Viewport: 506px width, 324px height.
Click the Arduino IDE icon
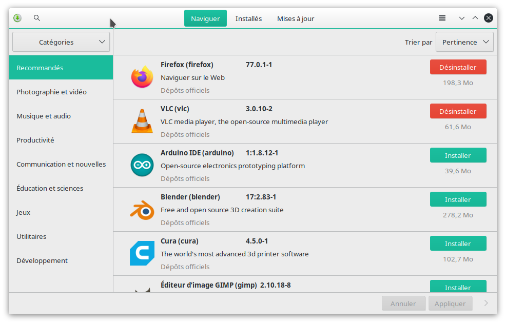(142, 165)
